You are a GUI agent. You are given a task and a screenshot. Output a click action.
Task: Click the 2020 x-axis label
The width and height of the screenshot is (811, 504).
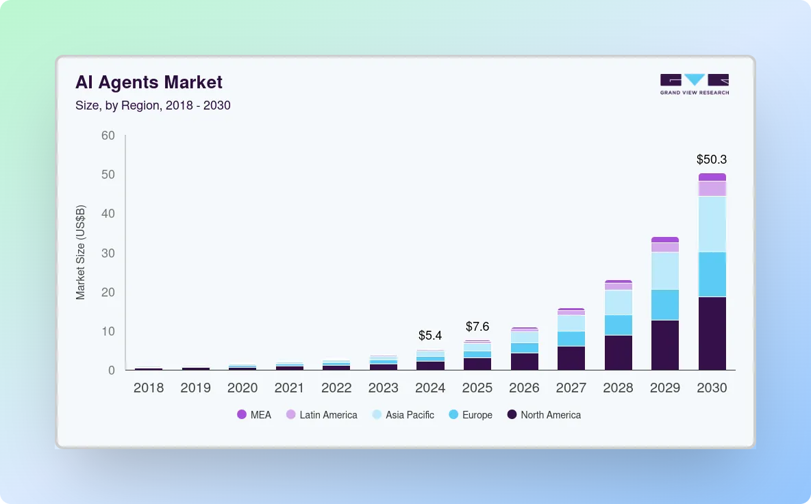(x=242, y=388)
